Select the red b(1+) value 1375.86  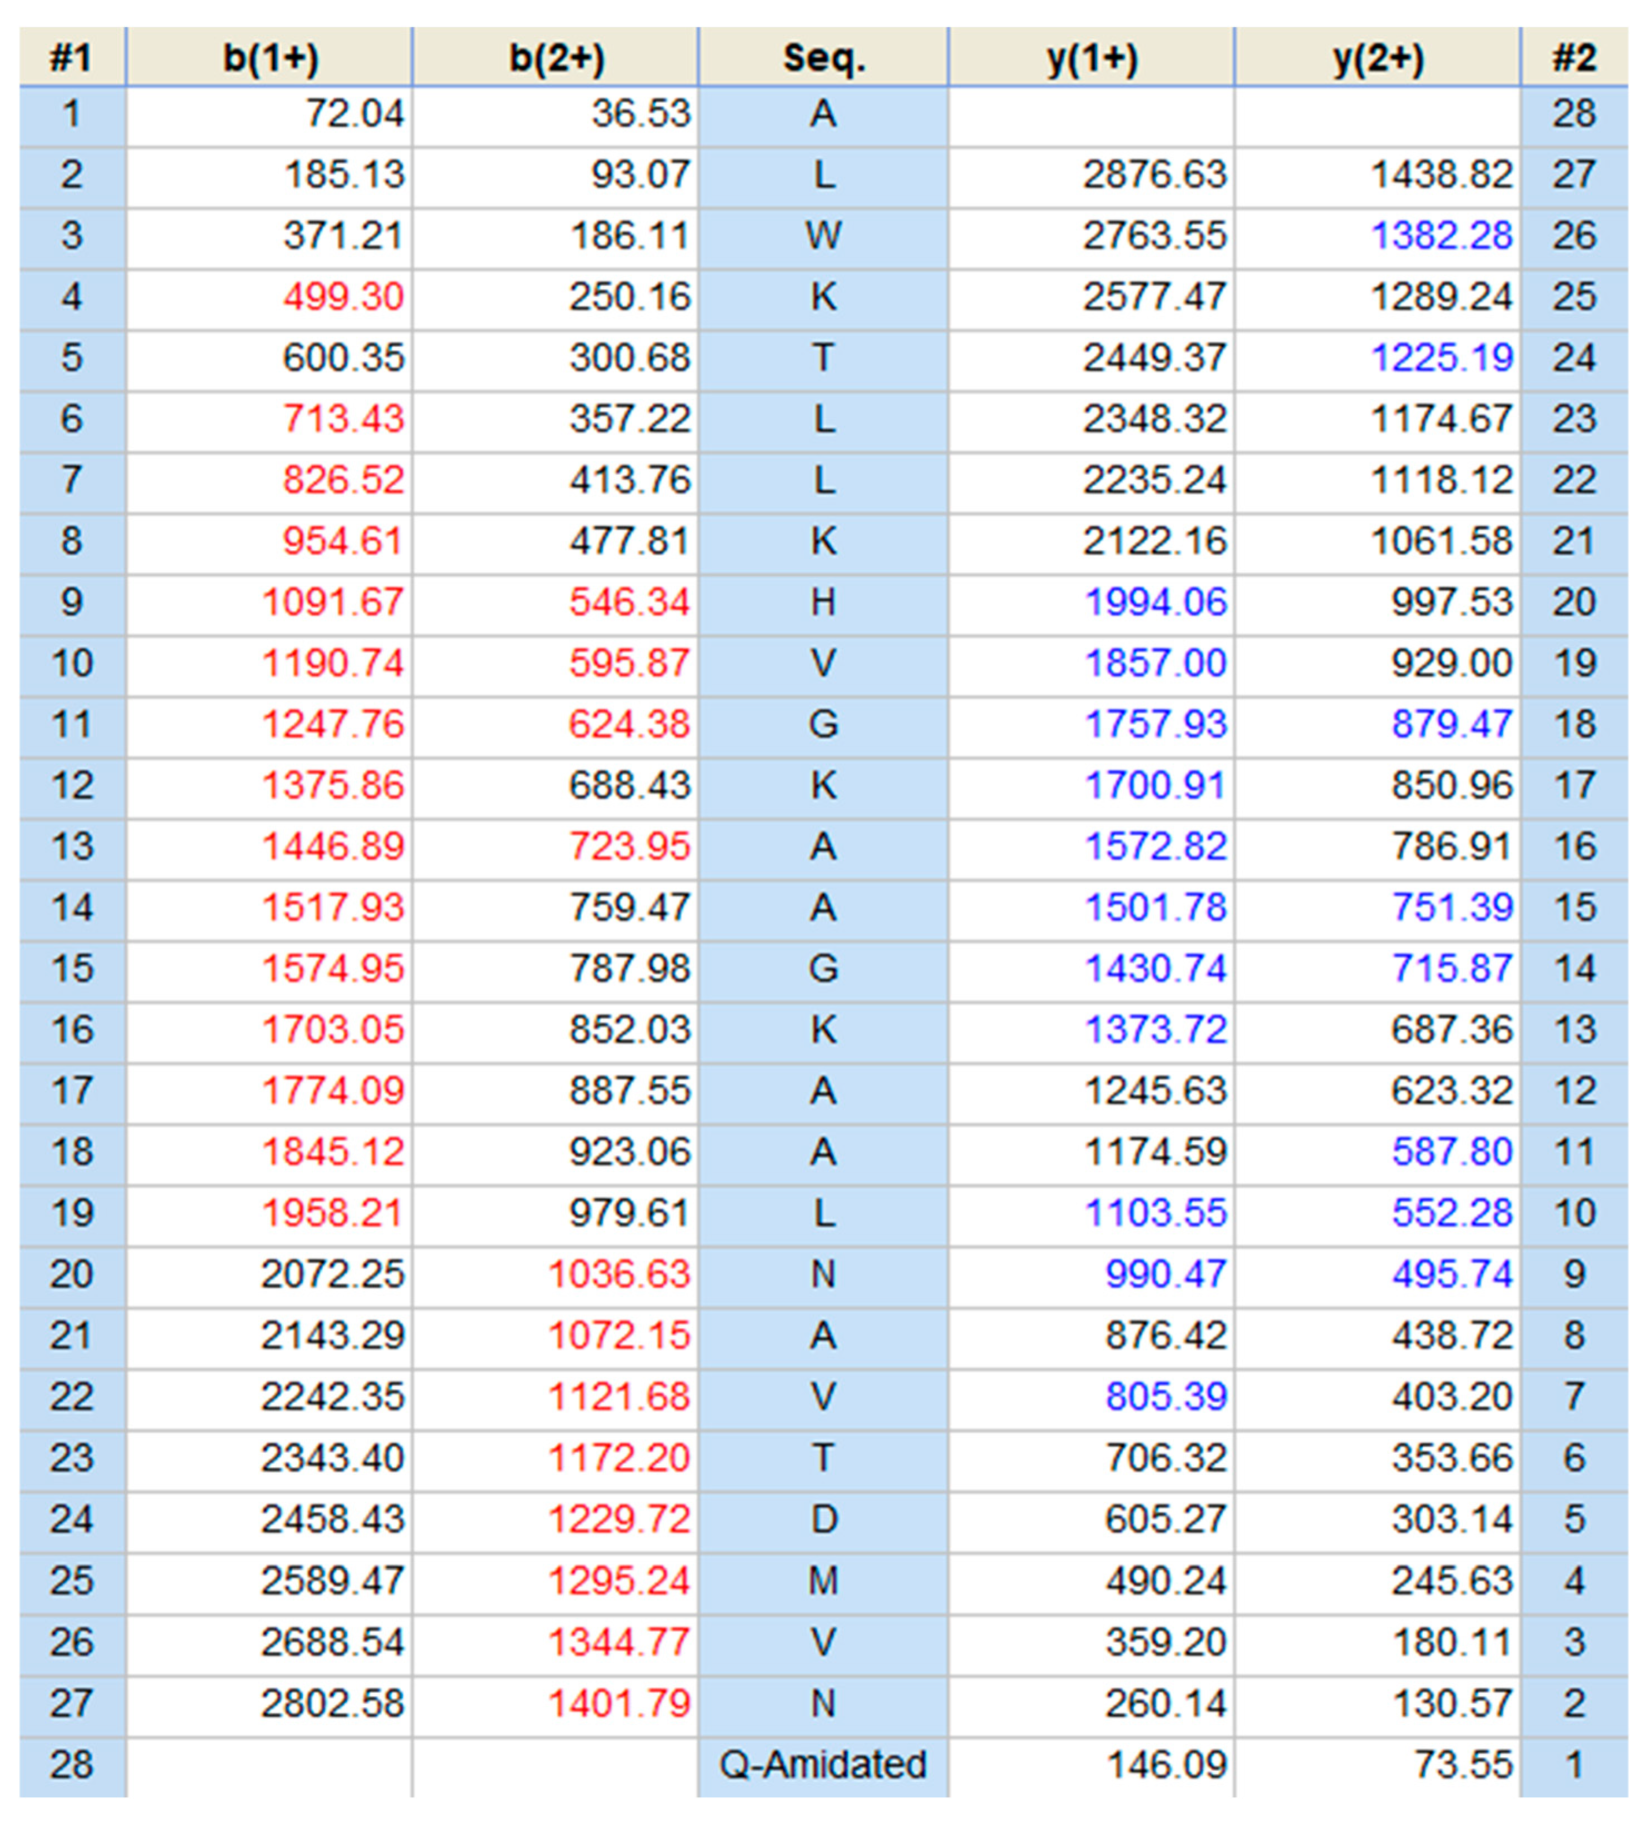pyautogui.click(x=332, y=785)
